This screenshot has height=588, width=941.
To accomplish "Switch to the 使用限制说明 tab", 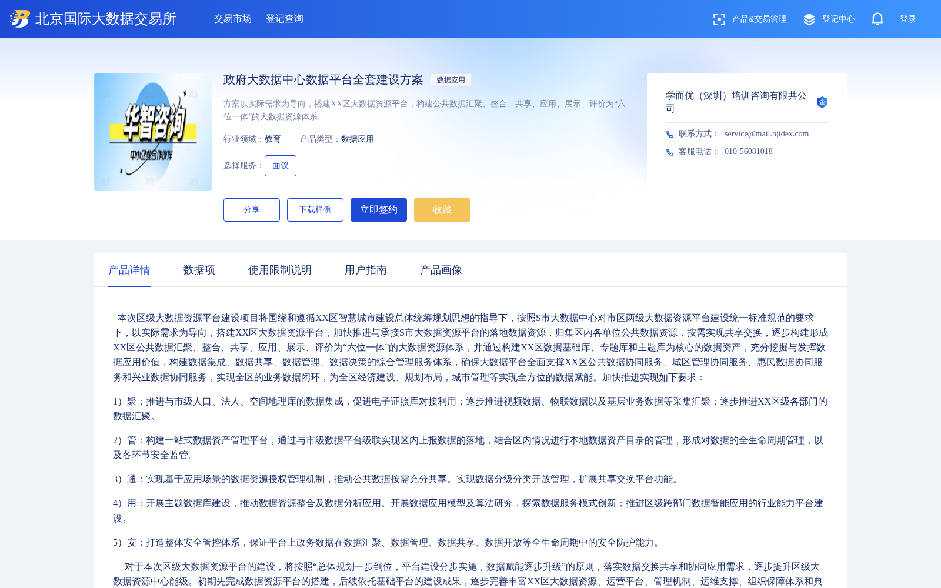I will 280,270.
